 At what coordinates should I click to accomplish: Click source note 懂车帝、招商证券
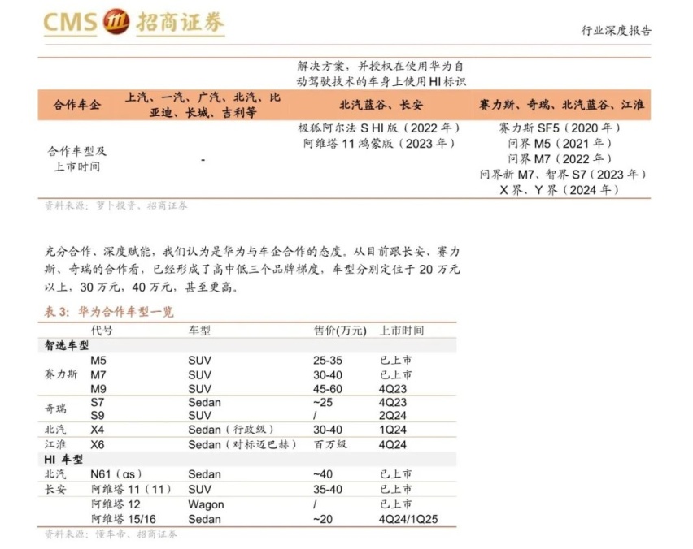click(x=136, y=534)
